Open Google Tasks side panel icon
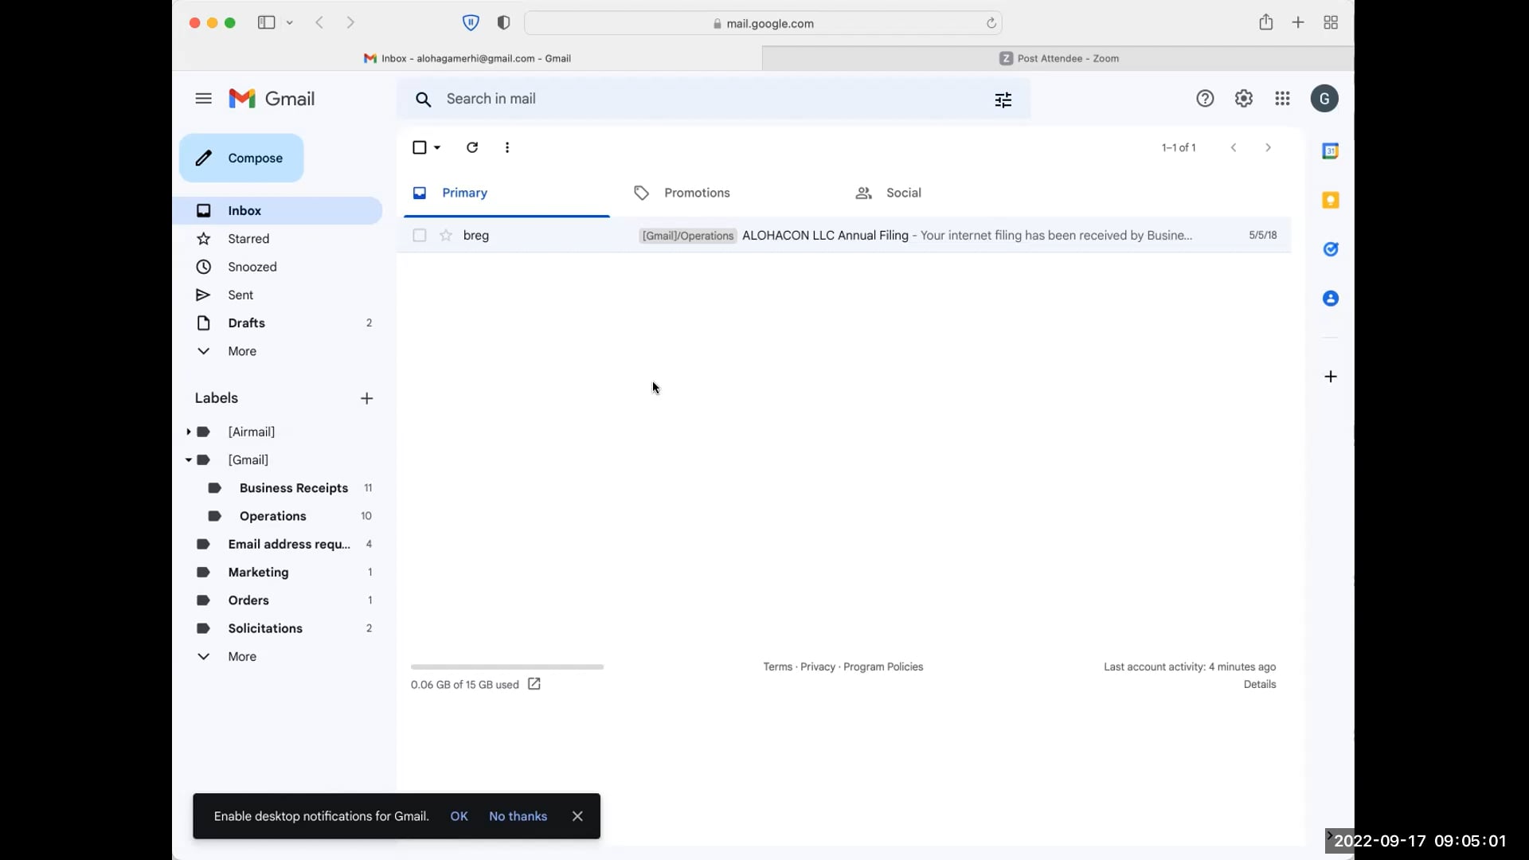This screenshot has width=1529, height=860. (x=1330, y=249)
